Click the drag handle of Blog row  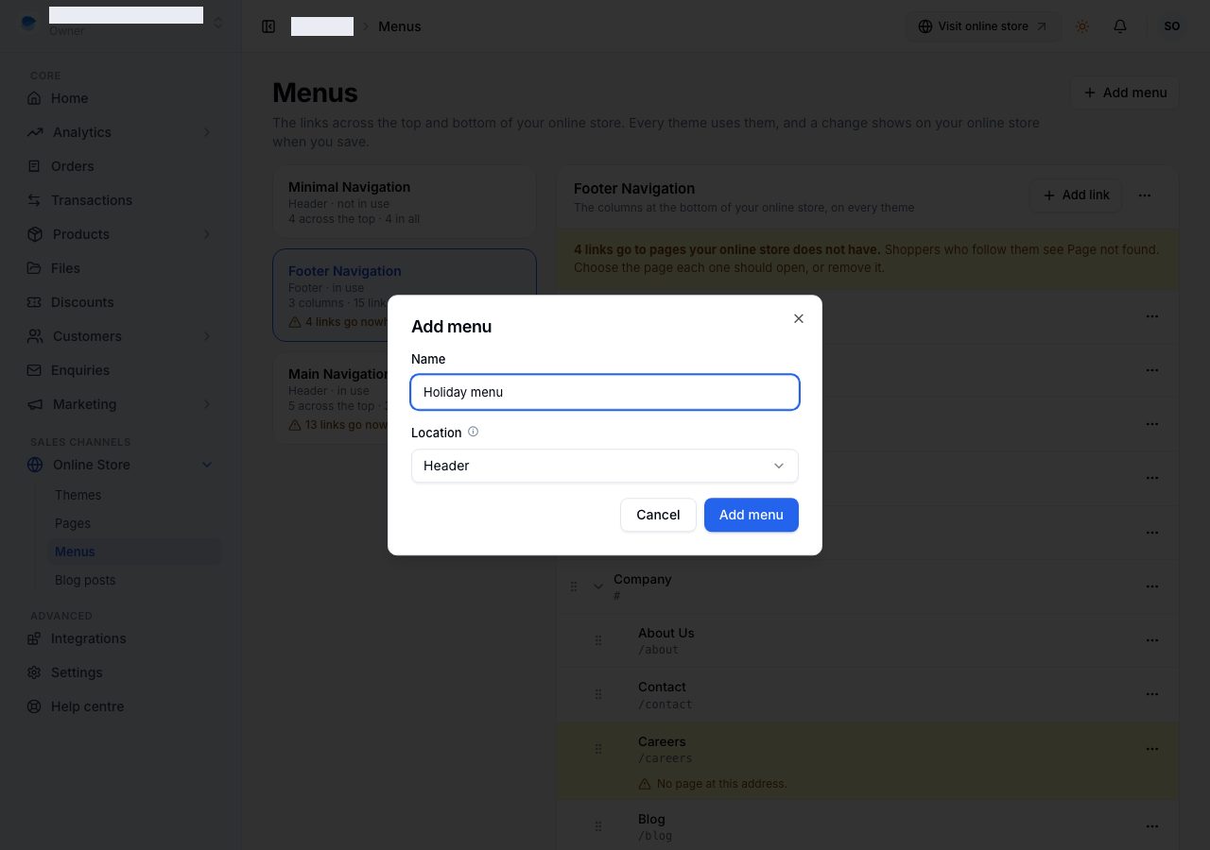point(598,826)
